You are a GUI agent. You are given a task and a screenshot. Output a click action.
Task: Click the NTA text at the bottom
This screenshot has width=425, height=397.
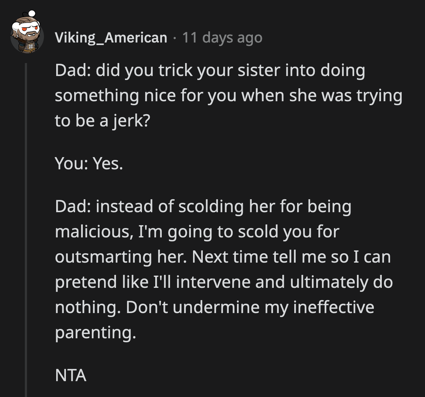click(x=71, y=375)
